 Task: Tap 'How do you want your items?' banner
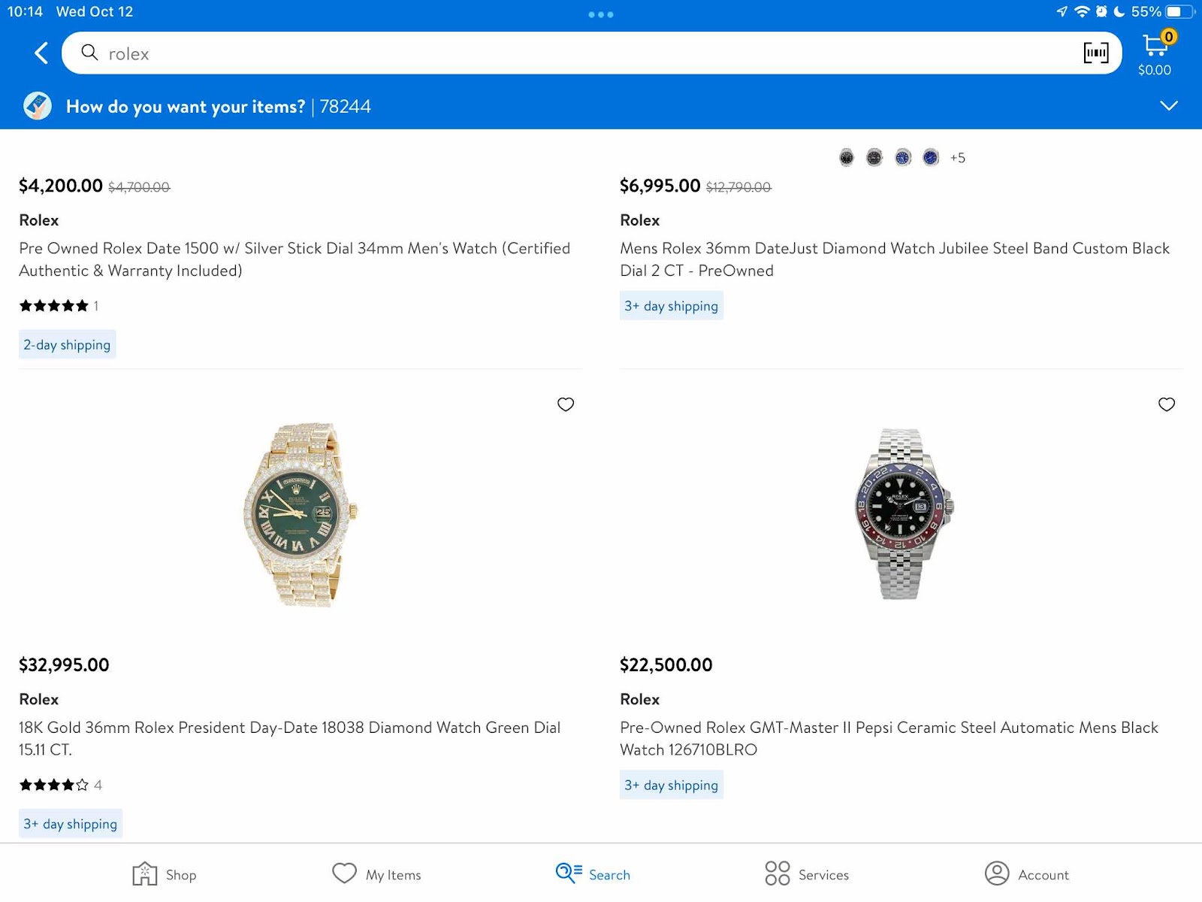coord(186,107)
